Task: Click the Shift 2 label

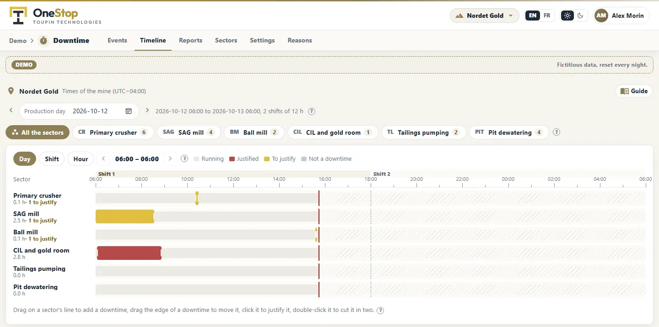Action: [x=382, y=174]
